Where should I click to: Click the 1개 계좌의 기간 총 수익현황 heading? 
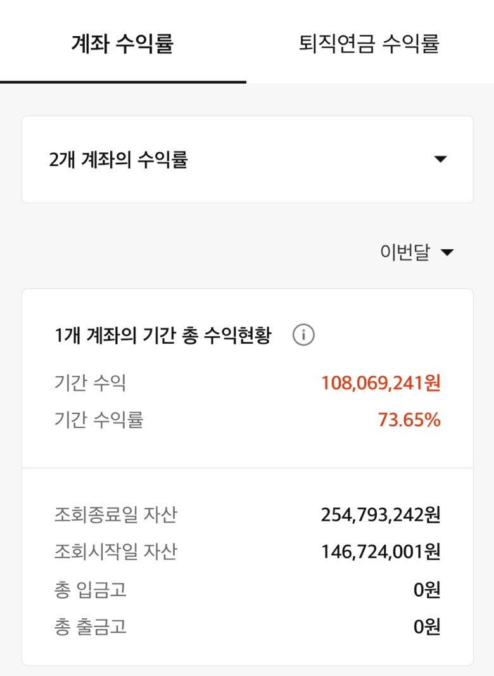[x=163, y=335]
